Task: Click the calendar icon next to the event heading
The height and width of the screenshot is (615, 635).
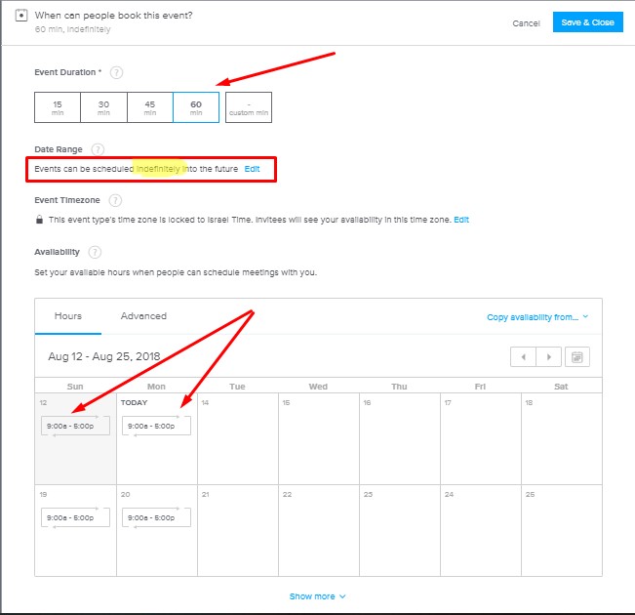Action: 21,16
